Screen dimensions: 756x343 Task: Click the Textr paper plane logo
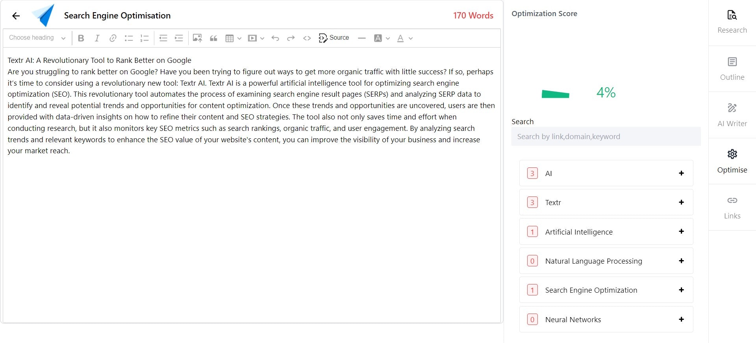[x=43, y=15]
